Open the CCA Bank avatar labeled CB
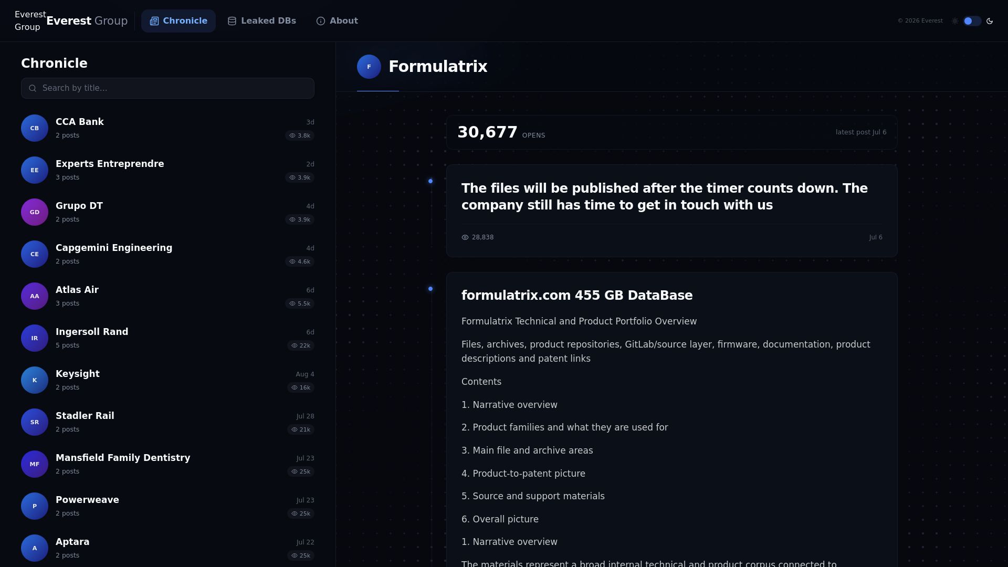Screen dimensions: 1008x567 pos(35,128)
